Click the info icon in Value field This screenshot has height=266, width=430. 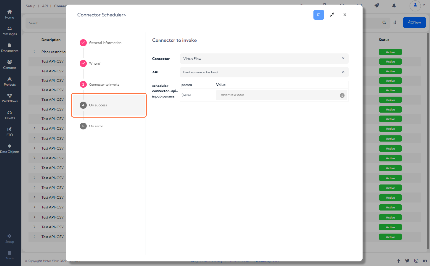point(342,95)
